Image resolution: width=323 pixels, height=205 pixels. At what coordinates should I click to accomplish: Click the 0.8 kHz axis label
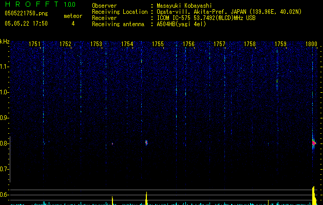click(4, 143)
